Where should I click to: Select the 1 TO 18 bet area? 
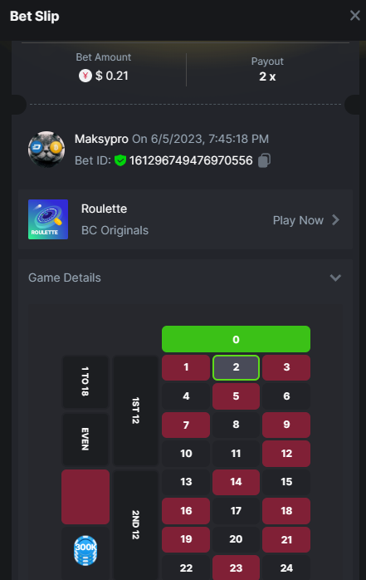85,381
